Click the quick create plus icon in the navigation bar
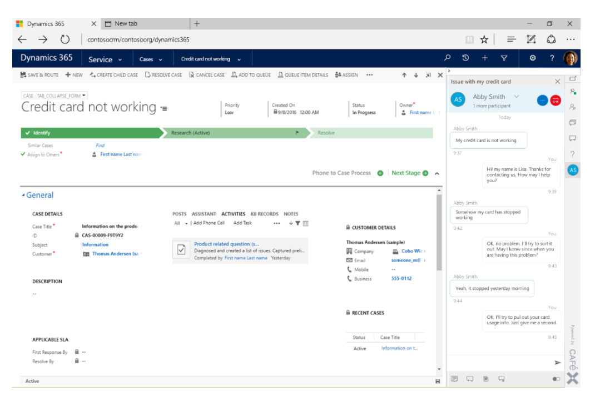The height and width of the screenshot is (401, 595). [x=484, y=58]
